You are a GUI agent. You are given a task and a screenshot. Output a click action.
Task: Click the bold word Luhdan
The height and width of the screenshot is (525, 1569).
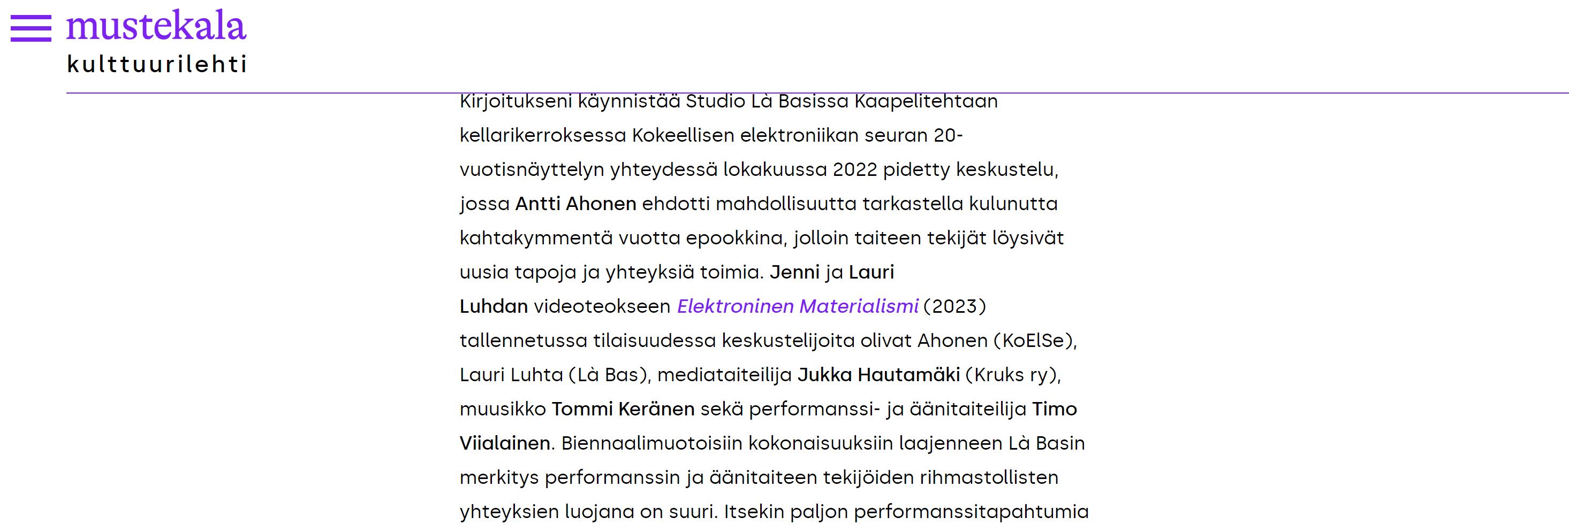[494, 306]
